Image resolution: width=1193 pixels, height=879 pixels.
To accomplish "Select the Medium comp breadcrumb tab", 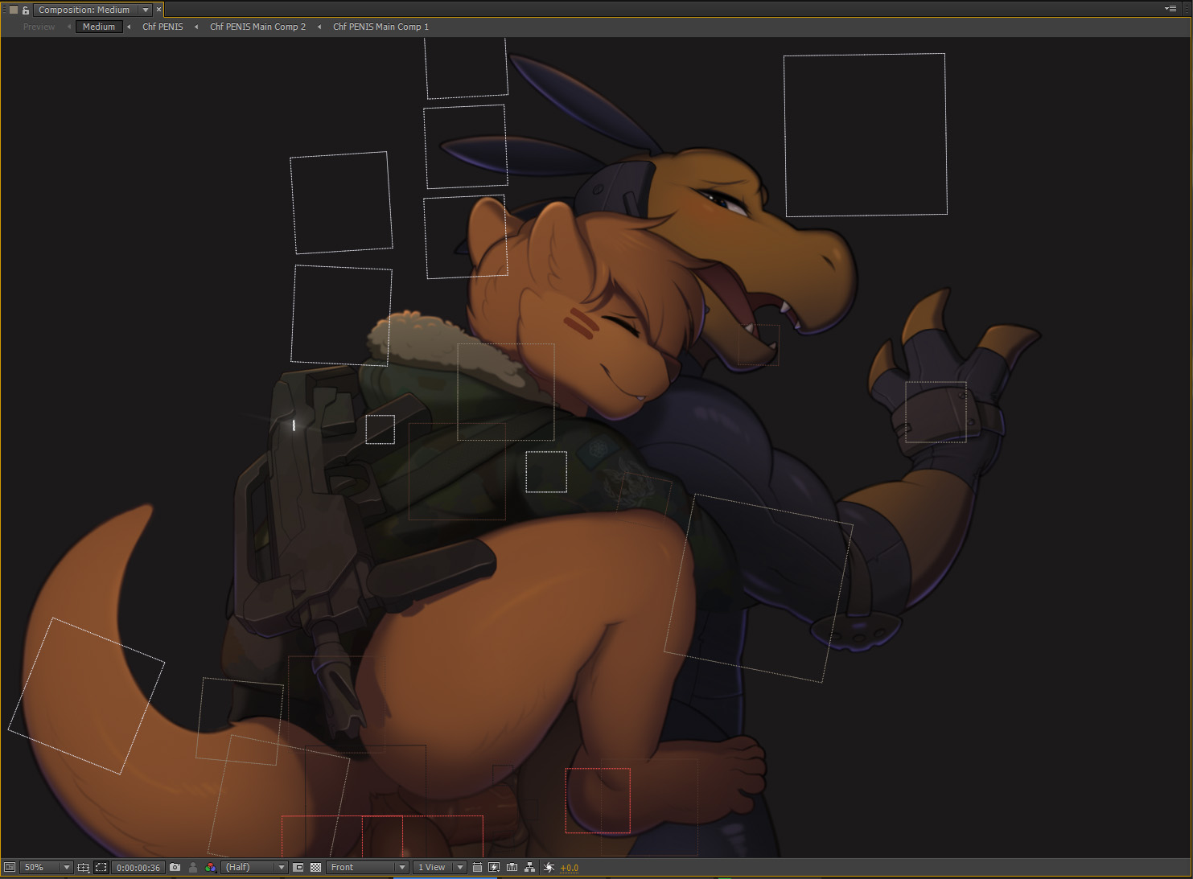I will click(99, 27).
